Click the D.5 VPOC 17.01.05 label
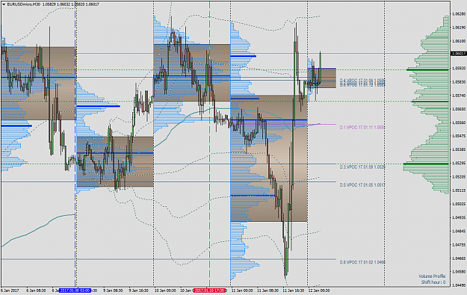 362,185
